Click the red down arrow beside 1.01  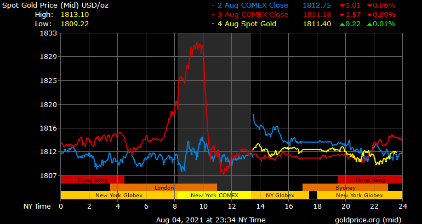[x=342, y=5]
